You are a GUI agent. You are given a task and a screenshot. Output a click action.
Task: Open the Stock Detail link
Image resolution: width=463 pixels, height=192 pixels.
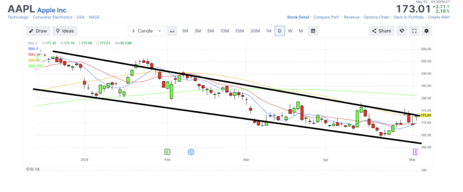click(298, 17)
